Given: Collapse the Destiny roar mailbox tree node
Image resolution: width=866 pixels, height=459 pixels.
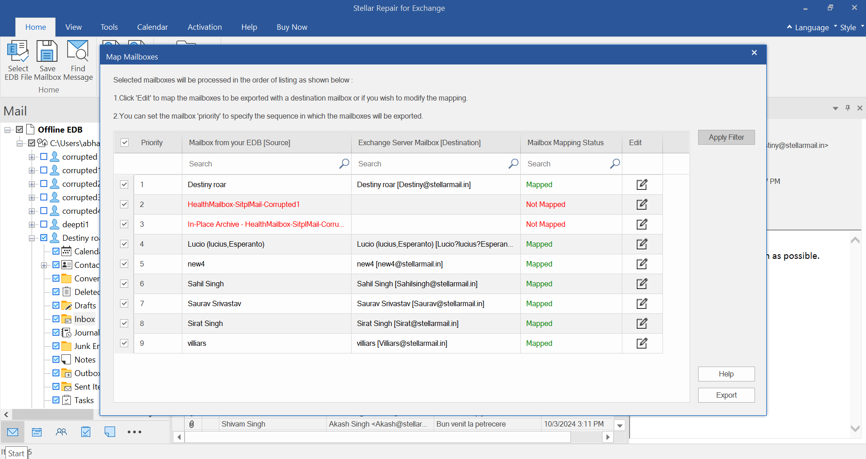Looking at the screenshot, I should click(x=32, y=238).
